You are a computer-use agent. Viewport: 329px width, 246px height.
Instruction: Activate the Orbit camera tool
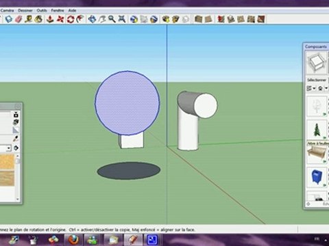click(x=92, y=19)
